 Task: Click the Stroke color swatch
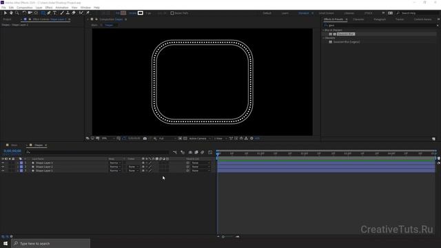(141, 13)
